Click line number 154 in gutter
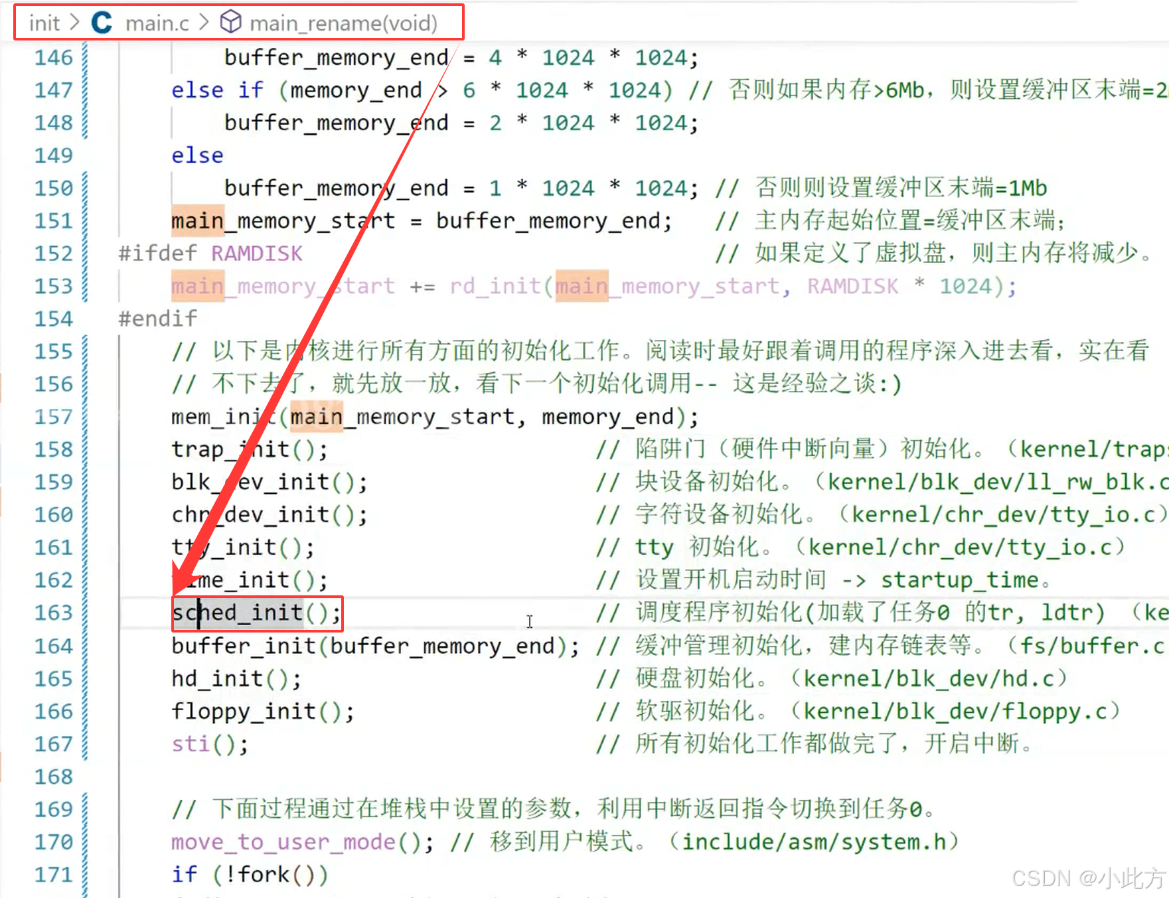1169x898 pixels. pyautogui.click(x=53, y=319)
